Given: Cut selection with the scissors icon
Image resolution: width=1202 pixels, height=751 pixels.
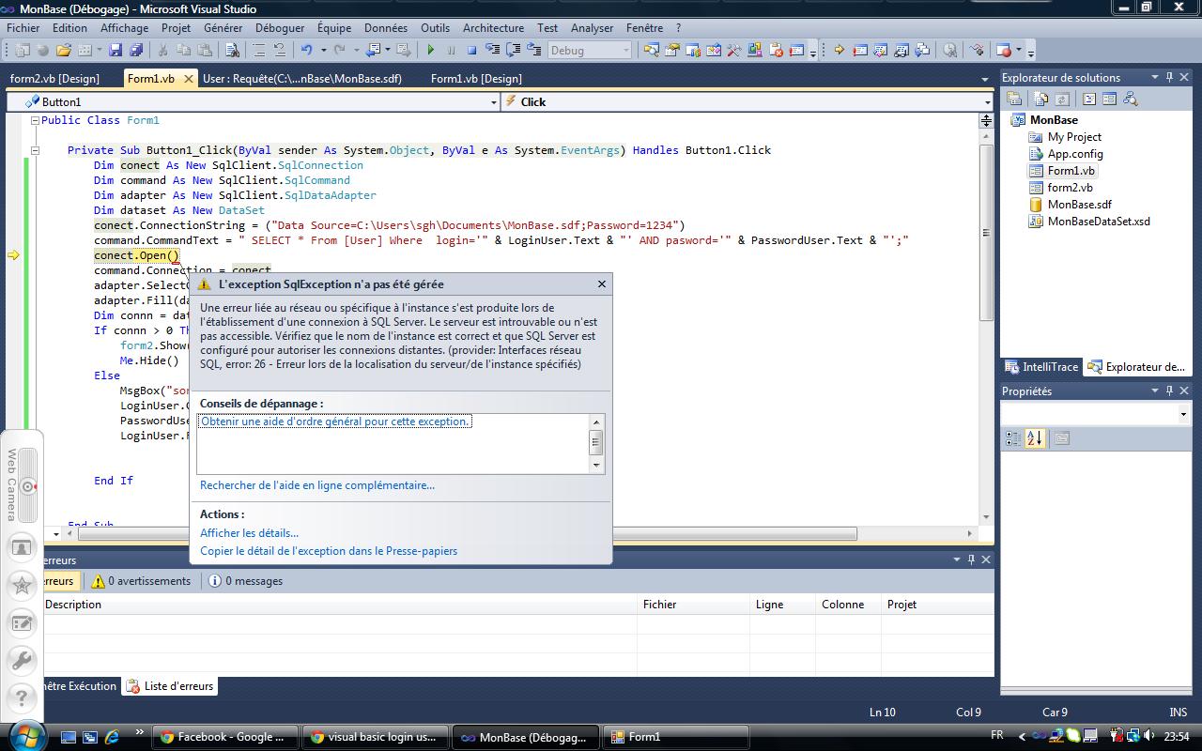Looking at the screenshot, I should coord(162,50).
